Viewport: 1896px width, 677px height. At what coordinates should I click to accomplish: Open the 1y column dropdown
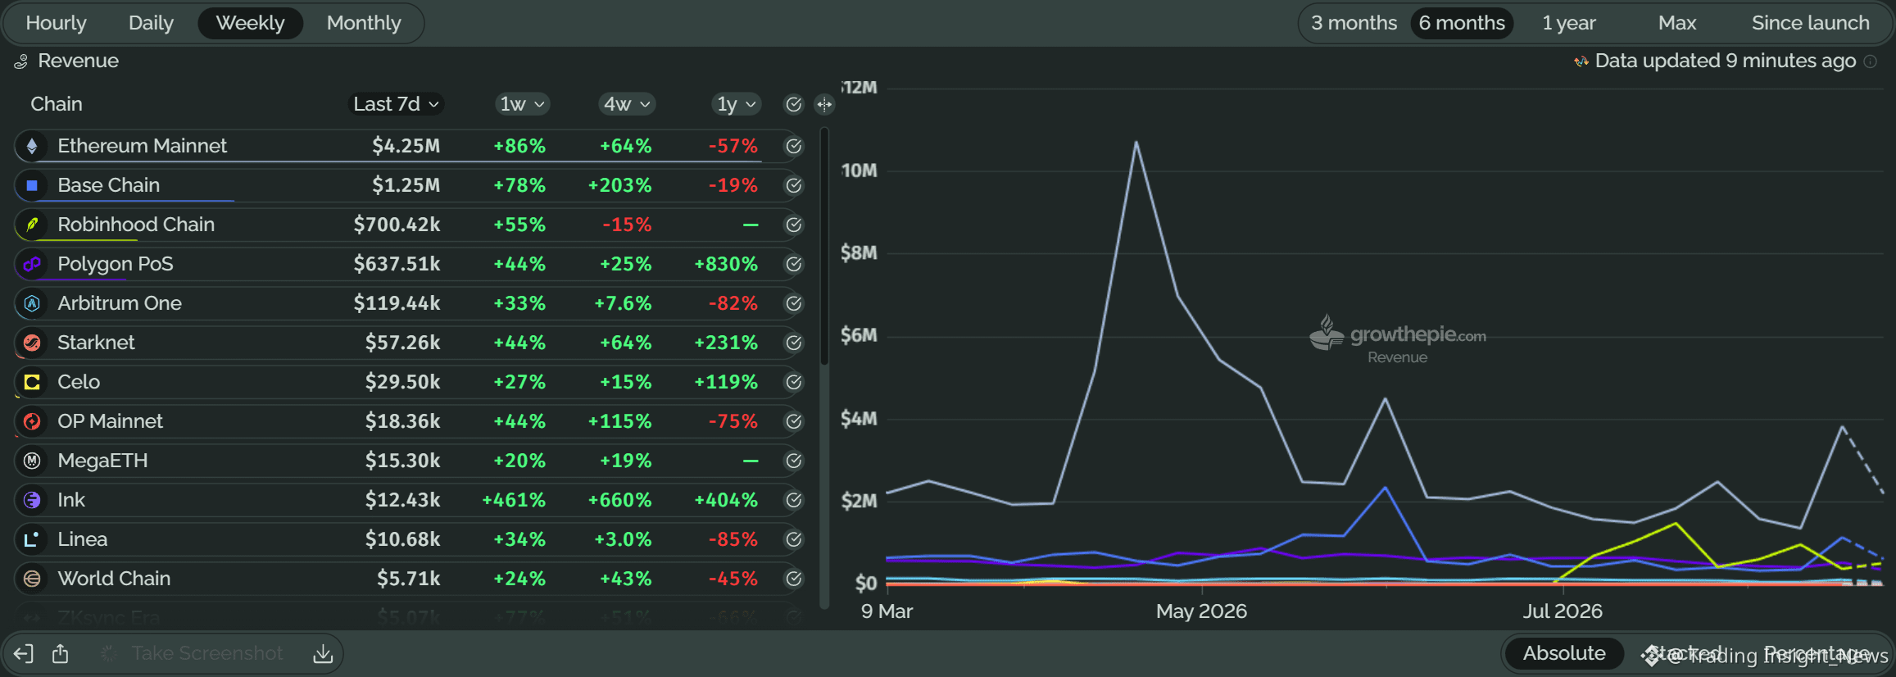pyautogui.click(x=736, y=104)
